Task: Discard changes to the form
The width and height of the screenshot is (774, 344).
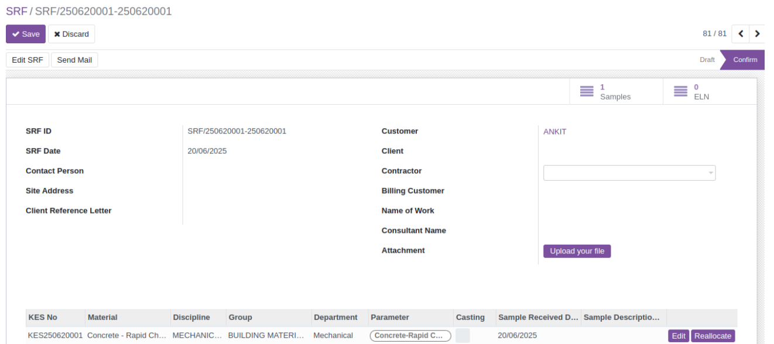Action: coord(71,34)
